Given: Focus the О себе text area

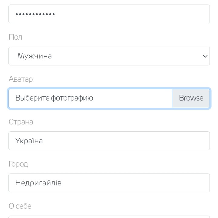Looking at the screenshot, I should [109, 216].
